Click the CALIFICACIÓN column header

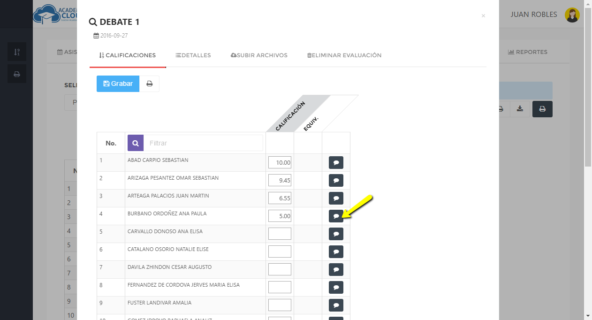pyautogui.click(x=291, y=115)
